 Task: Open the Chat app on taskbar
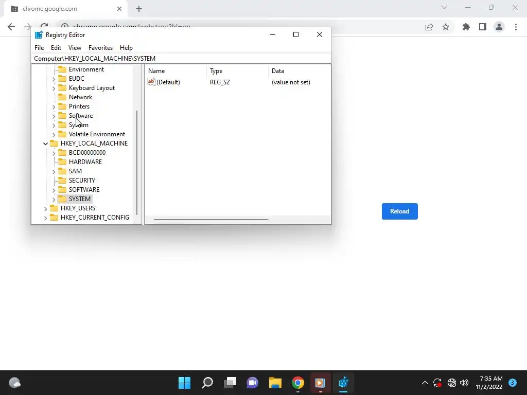(252, 383)
